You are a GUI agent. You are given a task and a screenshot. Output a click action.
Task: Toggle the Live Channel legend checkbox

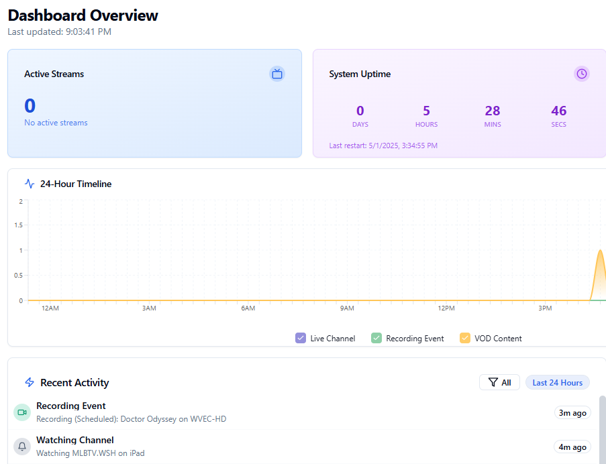(301, 338)
